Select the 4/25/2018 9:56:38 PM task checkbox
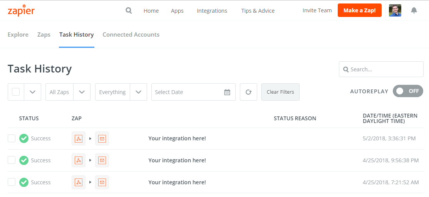 pos(12,160)
